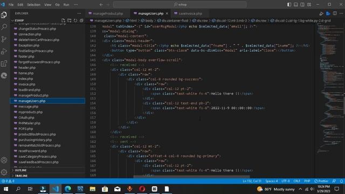
Task: Open the Edge tools icon in activity bar
Action: (x=4, y=75)
